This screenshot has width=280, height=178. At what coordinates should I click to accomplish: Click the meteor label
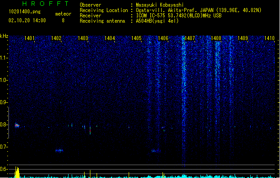pos(63,14)
